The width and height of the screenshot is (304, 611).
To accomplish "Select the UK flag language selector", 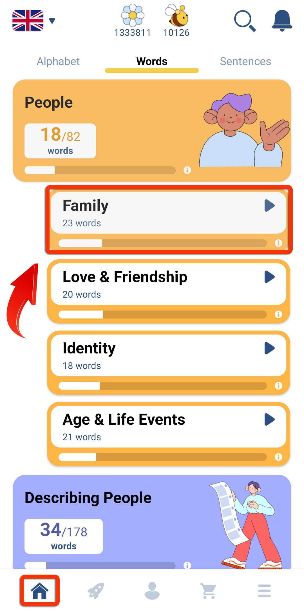I will [x=28, y=20].
